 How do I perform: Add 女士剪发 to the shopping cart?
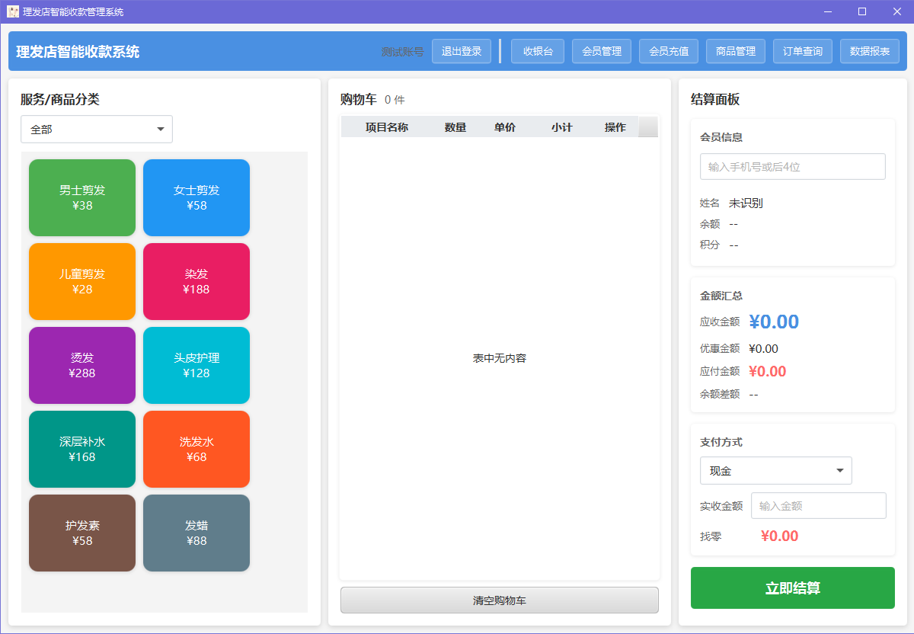click(x=196, y=197)
